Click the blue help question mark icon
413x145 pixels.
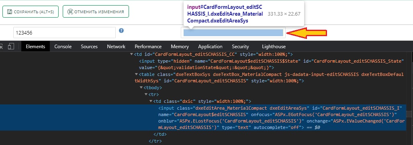[121, 31]
